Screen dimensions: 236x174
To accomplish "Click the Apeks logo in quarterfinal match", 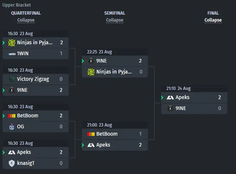I will (12, 152).
